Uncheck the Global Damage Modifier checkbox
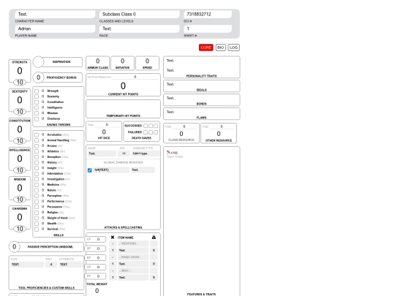The height and width of the screenshot is (296, 395). tap(89, 170)
